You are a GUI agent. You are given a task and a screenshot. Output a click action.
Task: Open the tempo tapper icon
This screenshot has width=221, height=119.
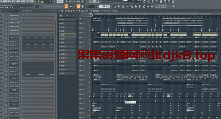144,6
